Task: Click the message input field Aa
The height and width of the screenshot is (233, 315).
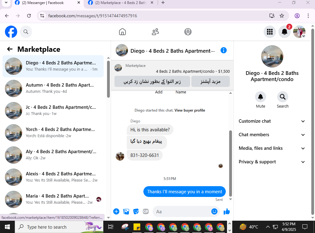Action: coord(182,211)
